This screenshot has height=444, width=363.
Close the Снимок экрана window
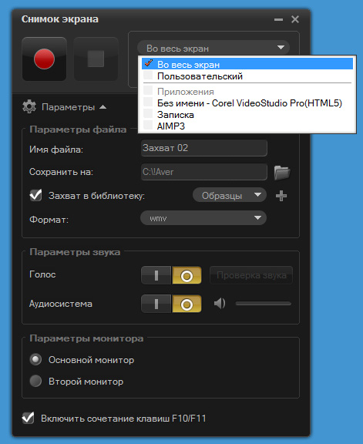(x=295, y=19)
